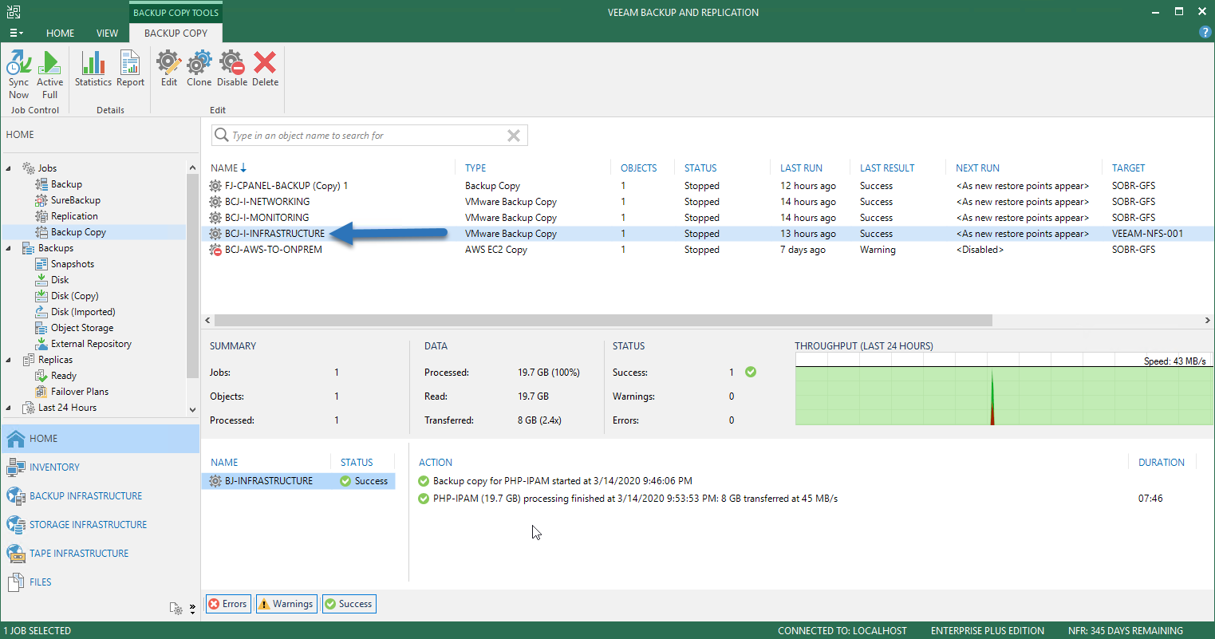Select Ready replicas node
Image resolution: width=1215 pixels, height=639 pixels.
[64, 376]
